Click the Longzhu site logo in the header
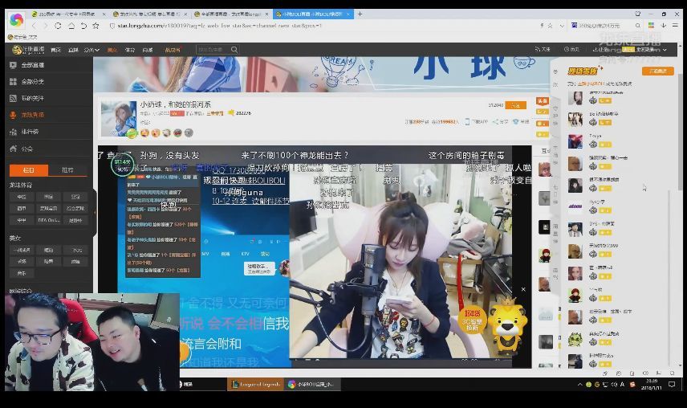The height and width of the screenshot is (408, 687). click(28, 50)
